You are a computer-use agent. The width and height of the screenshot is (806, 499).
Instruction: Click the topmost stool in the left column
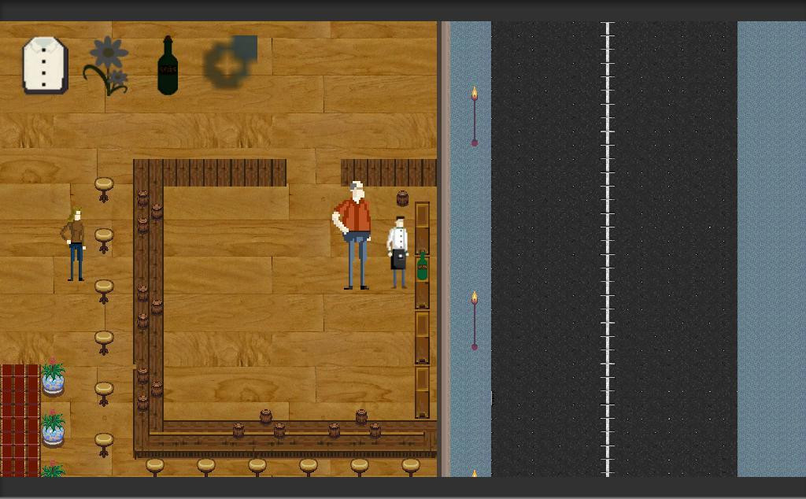[x=104, y=190]
